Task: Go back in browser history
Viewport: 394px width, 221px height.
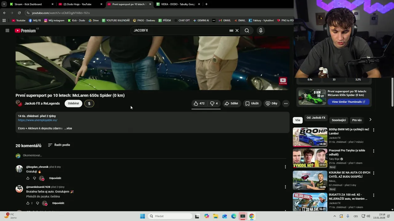Action: pos(4,13)
